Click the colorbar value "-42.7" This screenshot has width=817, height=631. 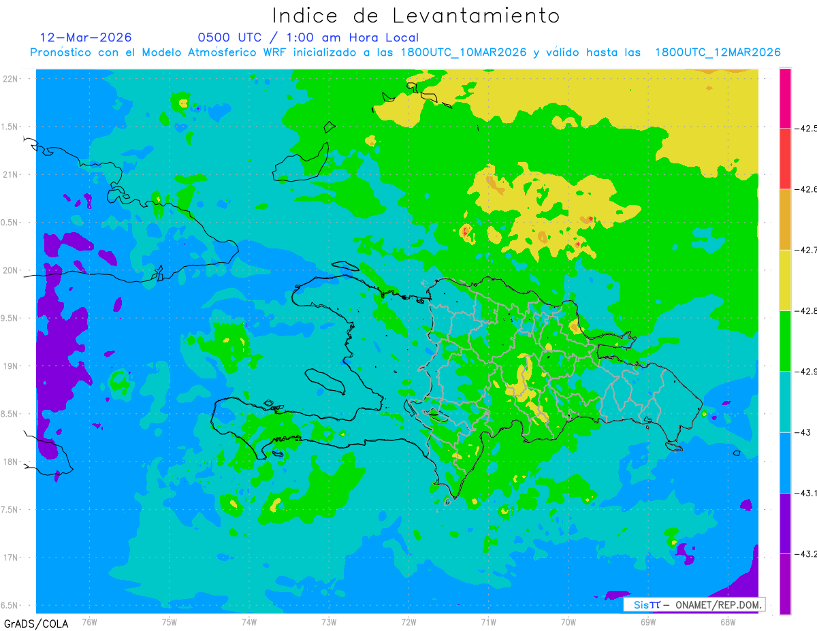click(x=806, y=250)
